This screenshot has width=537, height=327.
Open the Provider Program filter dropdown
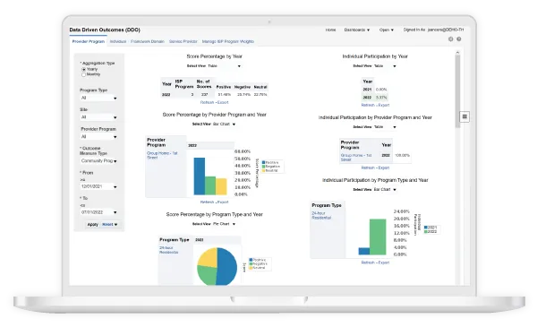coord(98,137)
